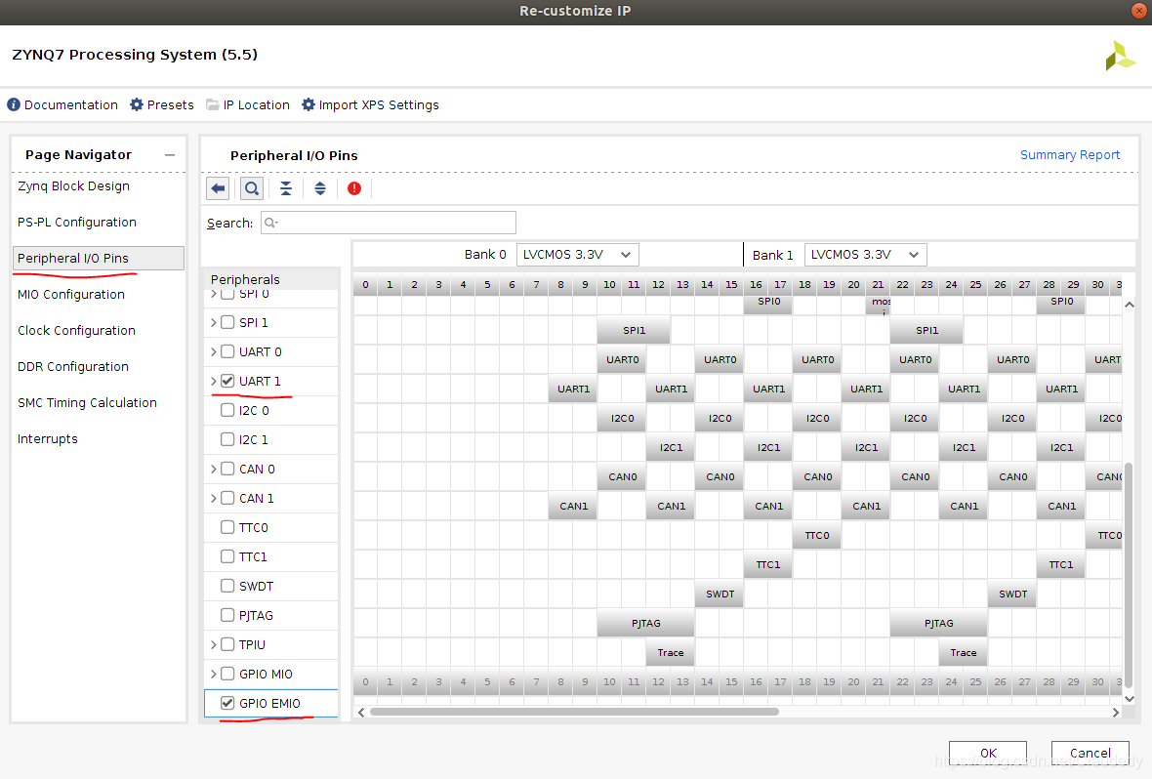1152x779 pixels.
Task: Enable the UART 0 checkbox
Action: tap(227, 352)
